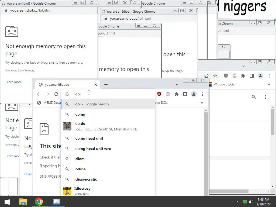Image resolution: width=276 pixels, height=207 pixels.
Task: Open the resource monitor taskbar icon
Action: 57,202
